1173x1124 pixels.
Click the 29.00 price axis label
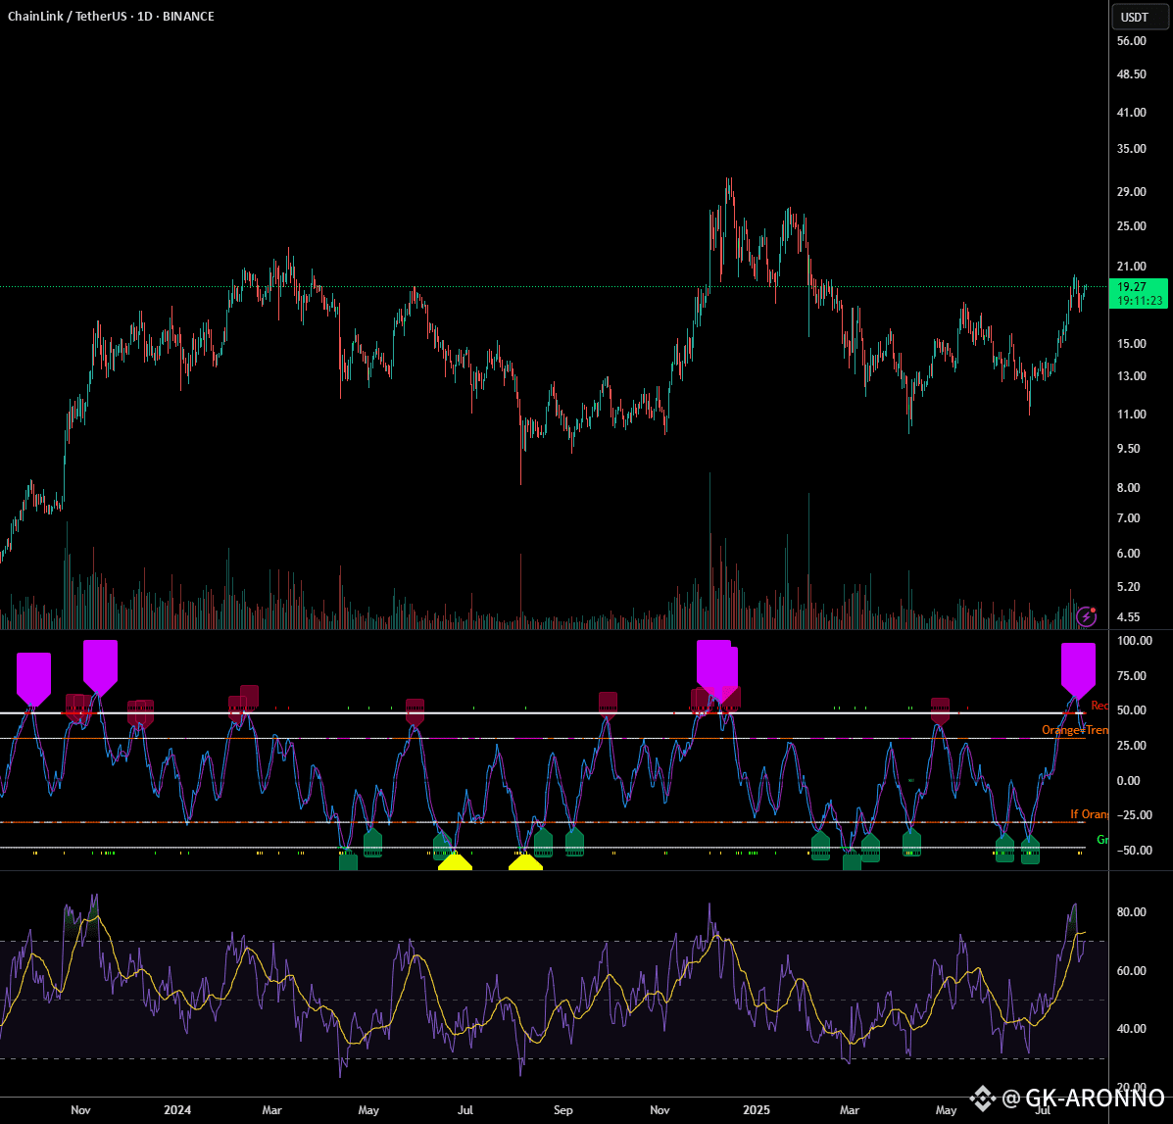1131,192
